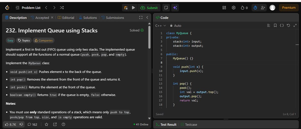
Task: Click the Code panel header
Action: 162,18
